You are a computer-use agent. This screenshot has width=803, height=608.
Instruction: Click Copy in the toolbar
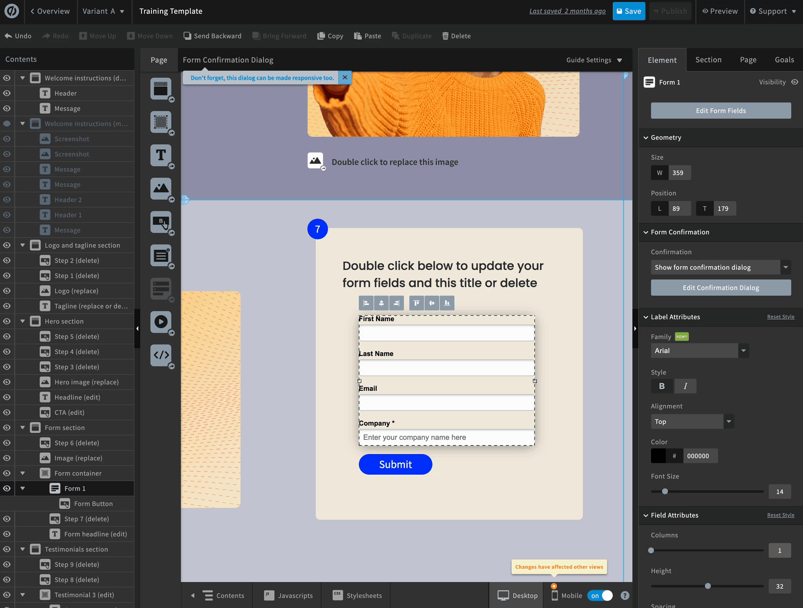pos(330,36)
